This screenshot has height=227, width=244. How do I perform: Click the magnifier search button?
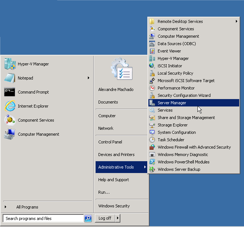[88, 218]
